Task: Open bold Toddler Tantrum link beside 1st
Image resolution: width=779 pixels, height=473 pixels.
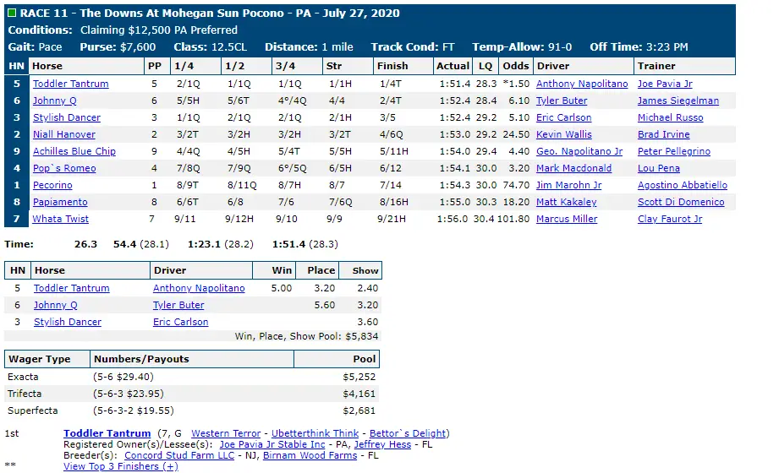Action: click(x=107, y=433)
